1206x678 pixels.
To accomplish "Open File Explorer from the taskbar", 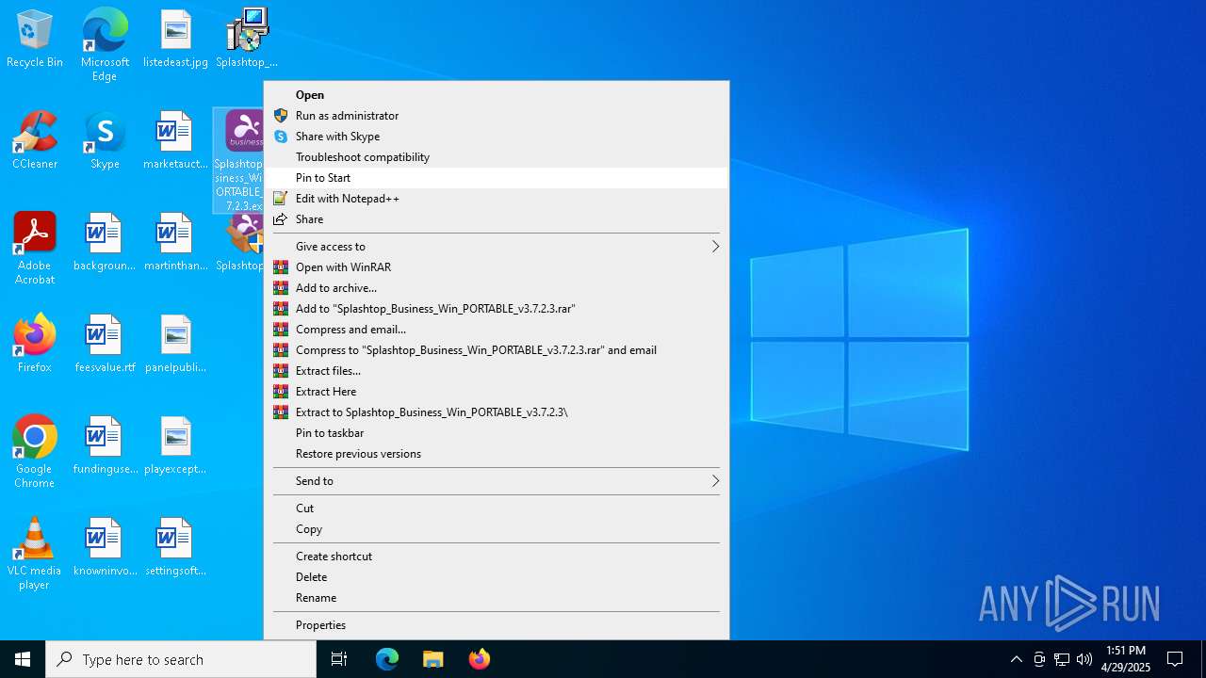I will pyautogui.click(x=433, y=659).
